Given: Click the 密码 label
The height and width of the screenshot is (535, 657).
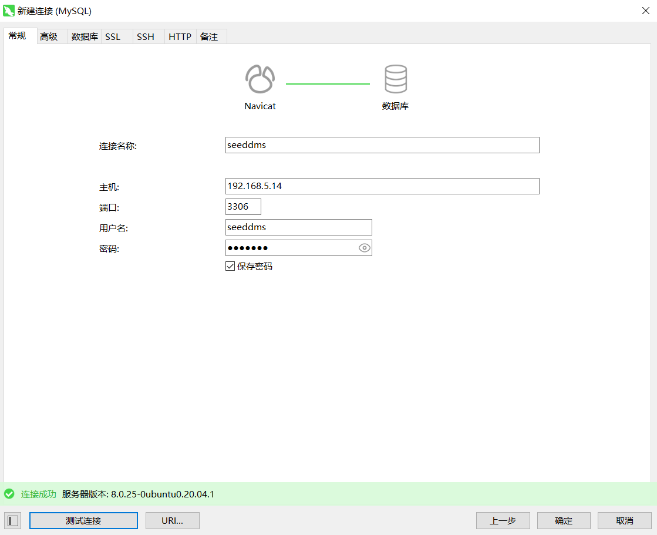Looking at the screenshot, I should point(109,249).
